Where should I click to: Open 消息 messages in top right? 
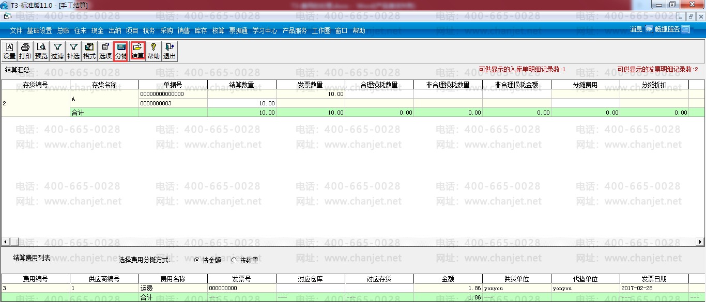click(636, 29)
